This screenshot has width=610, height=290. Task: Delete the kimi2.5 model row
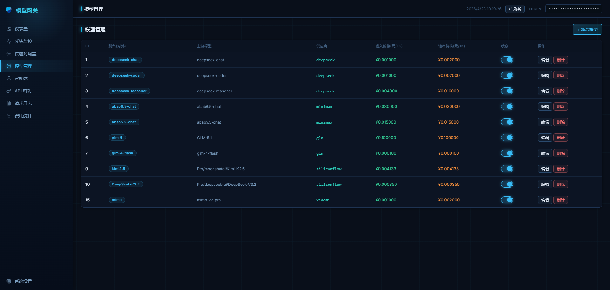click(561, 169)
